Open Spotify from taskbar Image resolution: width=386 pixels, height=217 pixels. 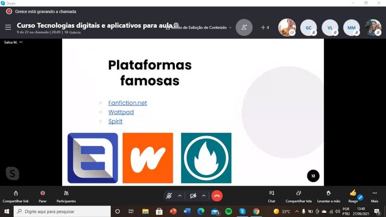pos(229,212)
